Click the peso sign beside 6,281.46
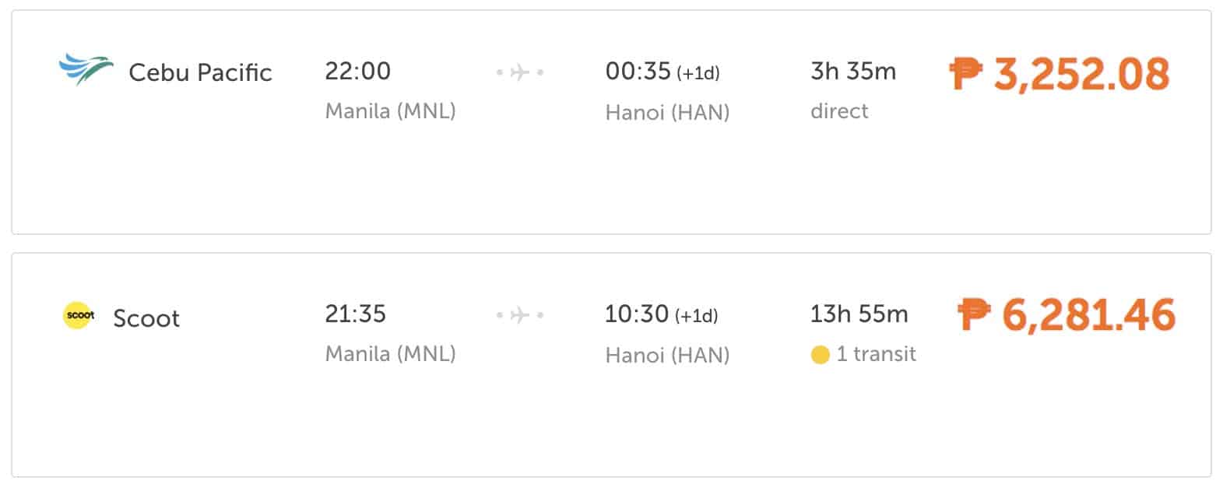The width and height of the screenshot is (1223, 491). point(974,315)
